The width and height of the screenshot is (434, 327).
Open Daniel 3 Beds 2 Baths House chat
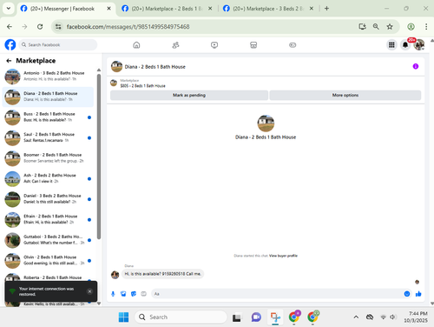click(48, 199)
